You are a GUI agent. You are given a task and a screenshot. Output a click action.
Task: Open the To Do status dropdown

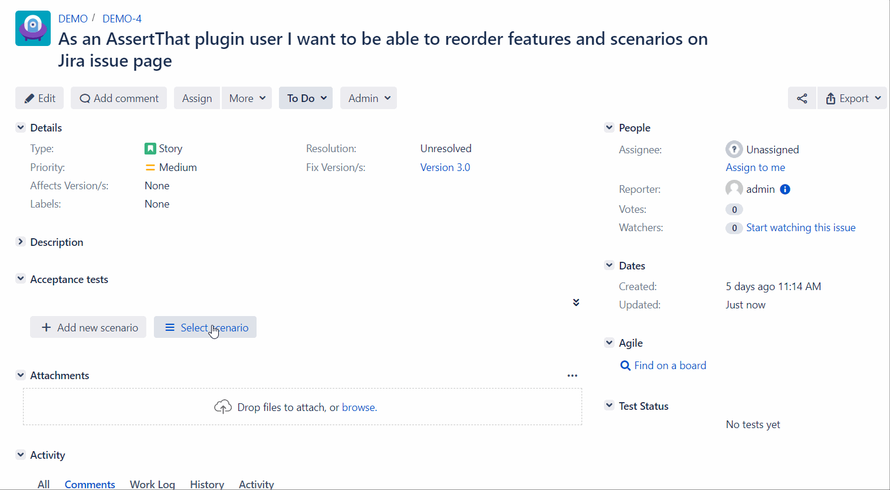tap(306, 98)
